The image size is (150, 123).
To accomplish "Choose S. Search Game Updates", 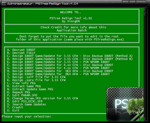I will coord(26,104).
